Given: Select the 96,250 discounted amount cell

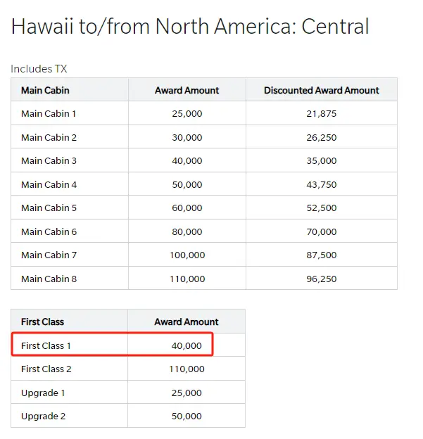Looking at the screenshot, I should pyautogui.click(x=321, y=279).
